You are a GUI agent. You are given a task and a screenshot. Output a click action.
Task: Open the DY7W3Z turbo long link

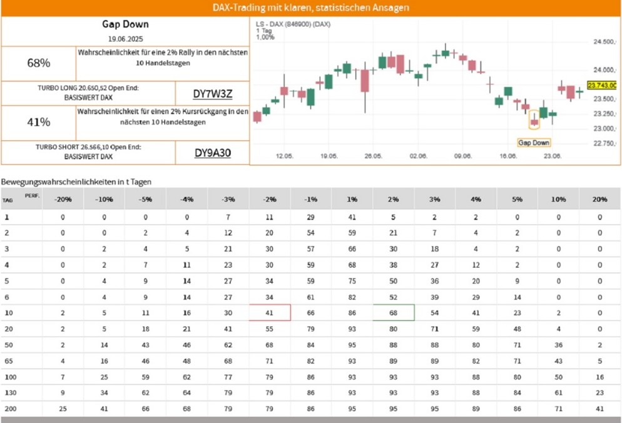click(x=212, y=94)
